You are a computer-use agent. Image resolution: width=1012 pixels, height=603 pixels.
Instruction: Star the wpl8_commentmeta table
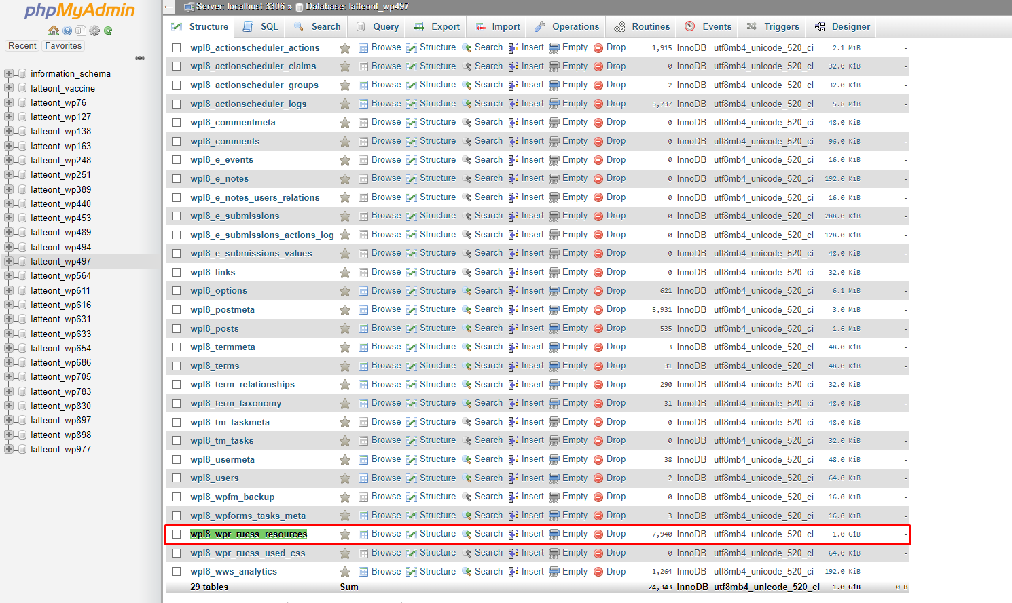[345, 123]
